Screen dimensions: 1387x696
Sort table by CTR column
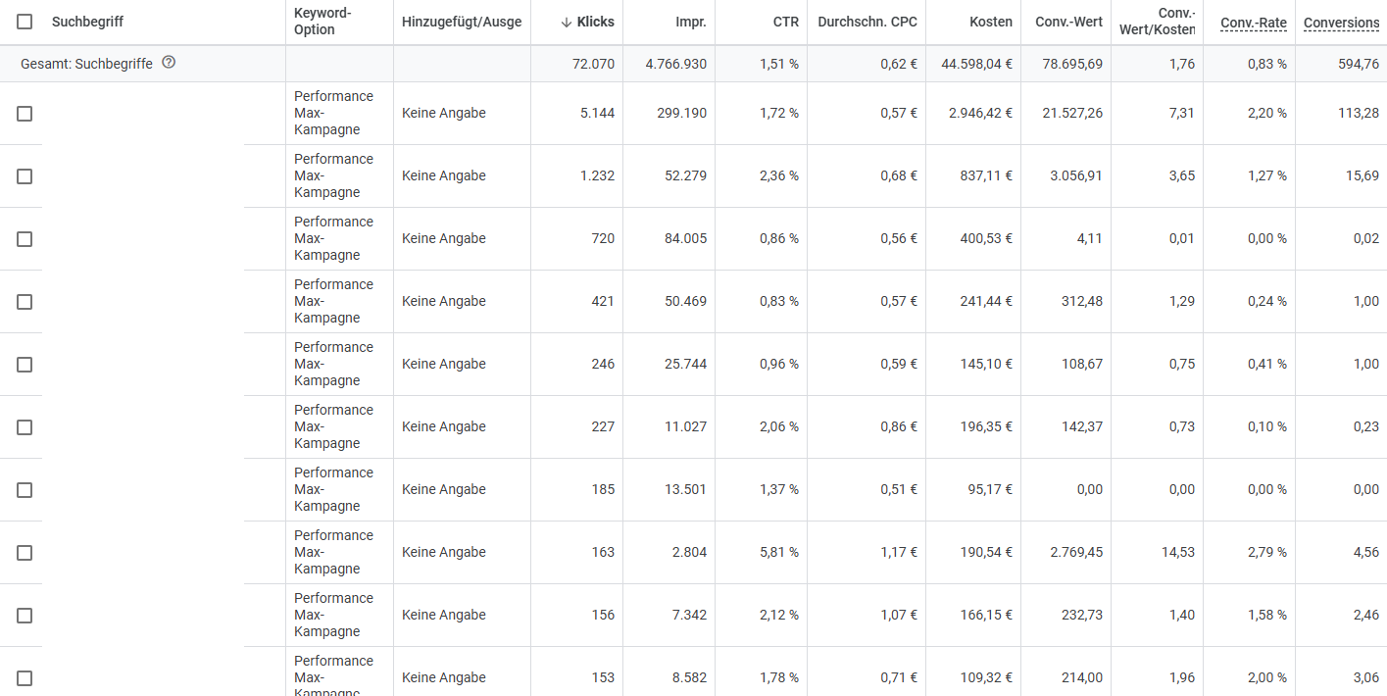tap(785, 22)
